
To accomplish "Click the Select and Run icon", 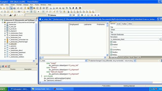I will [x=76, y=8].
